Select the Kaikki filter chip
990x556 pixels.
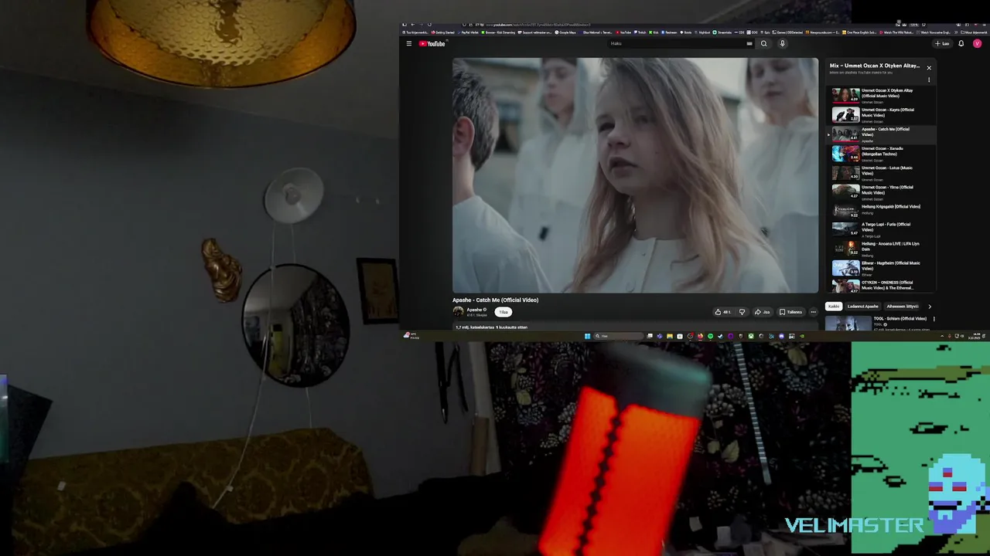[834, 307]
